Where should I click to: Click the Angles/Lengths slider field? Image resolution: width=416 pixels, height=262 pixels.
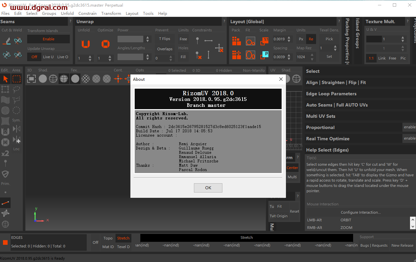tap(130, 57)
